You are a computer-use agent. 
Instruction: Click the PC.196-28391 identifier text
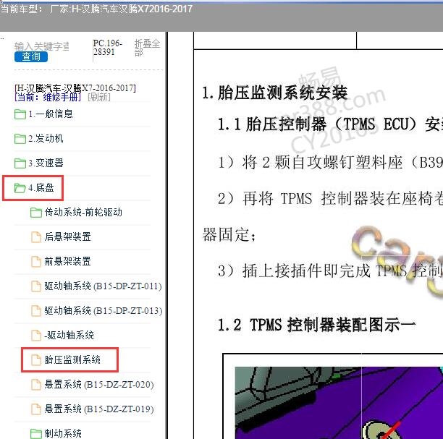(107, 48)
